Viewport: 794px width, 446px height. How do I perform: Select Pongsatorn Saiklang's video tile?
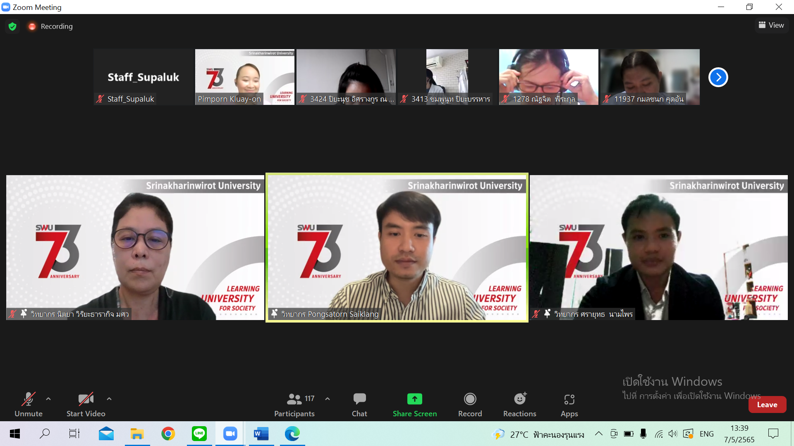coord(397,247)
